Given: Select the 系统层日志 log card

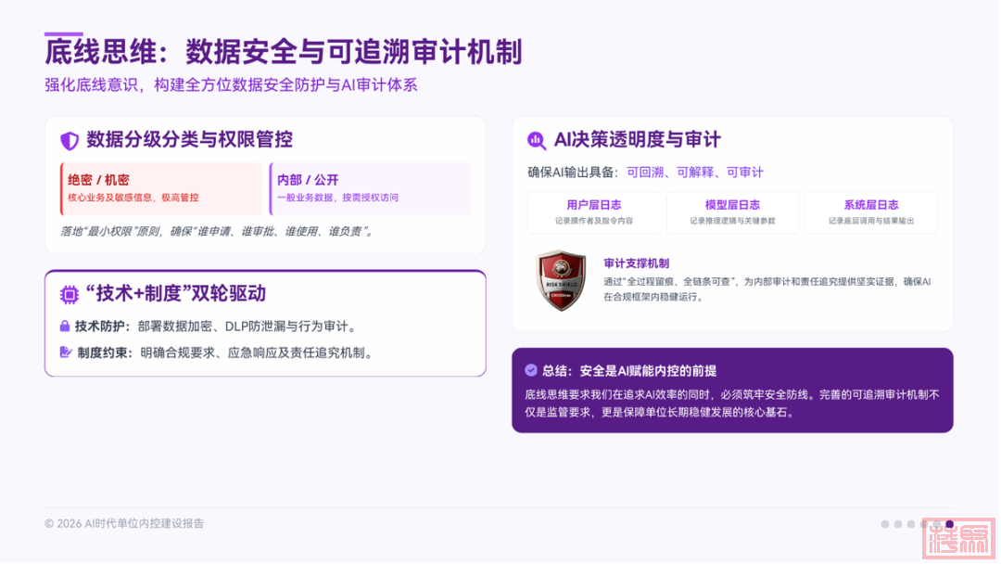Looking at the screenshot, I should (x=870, y=212).
